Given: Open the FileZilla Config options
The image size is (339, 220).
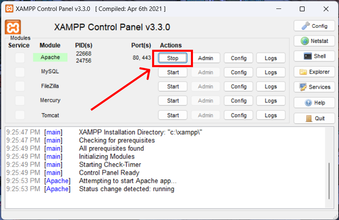Looking at the screenshot, I should point(239,87).
